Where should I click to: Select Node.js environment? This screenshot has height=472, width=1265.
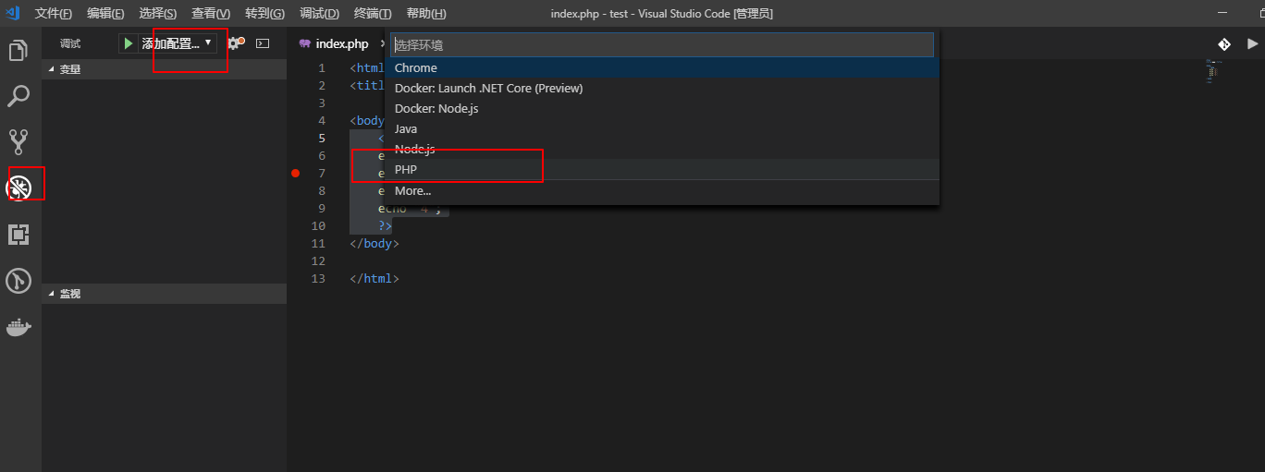(662, 149)
